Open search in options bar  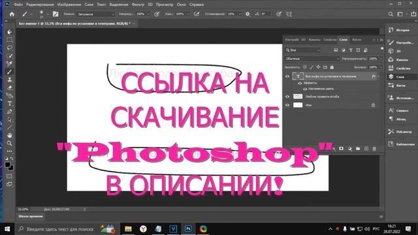tap(391, 14)
